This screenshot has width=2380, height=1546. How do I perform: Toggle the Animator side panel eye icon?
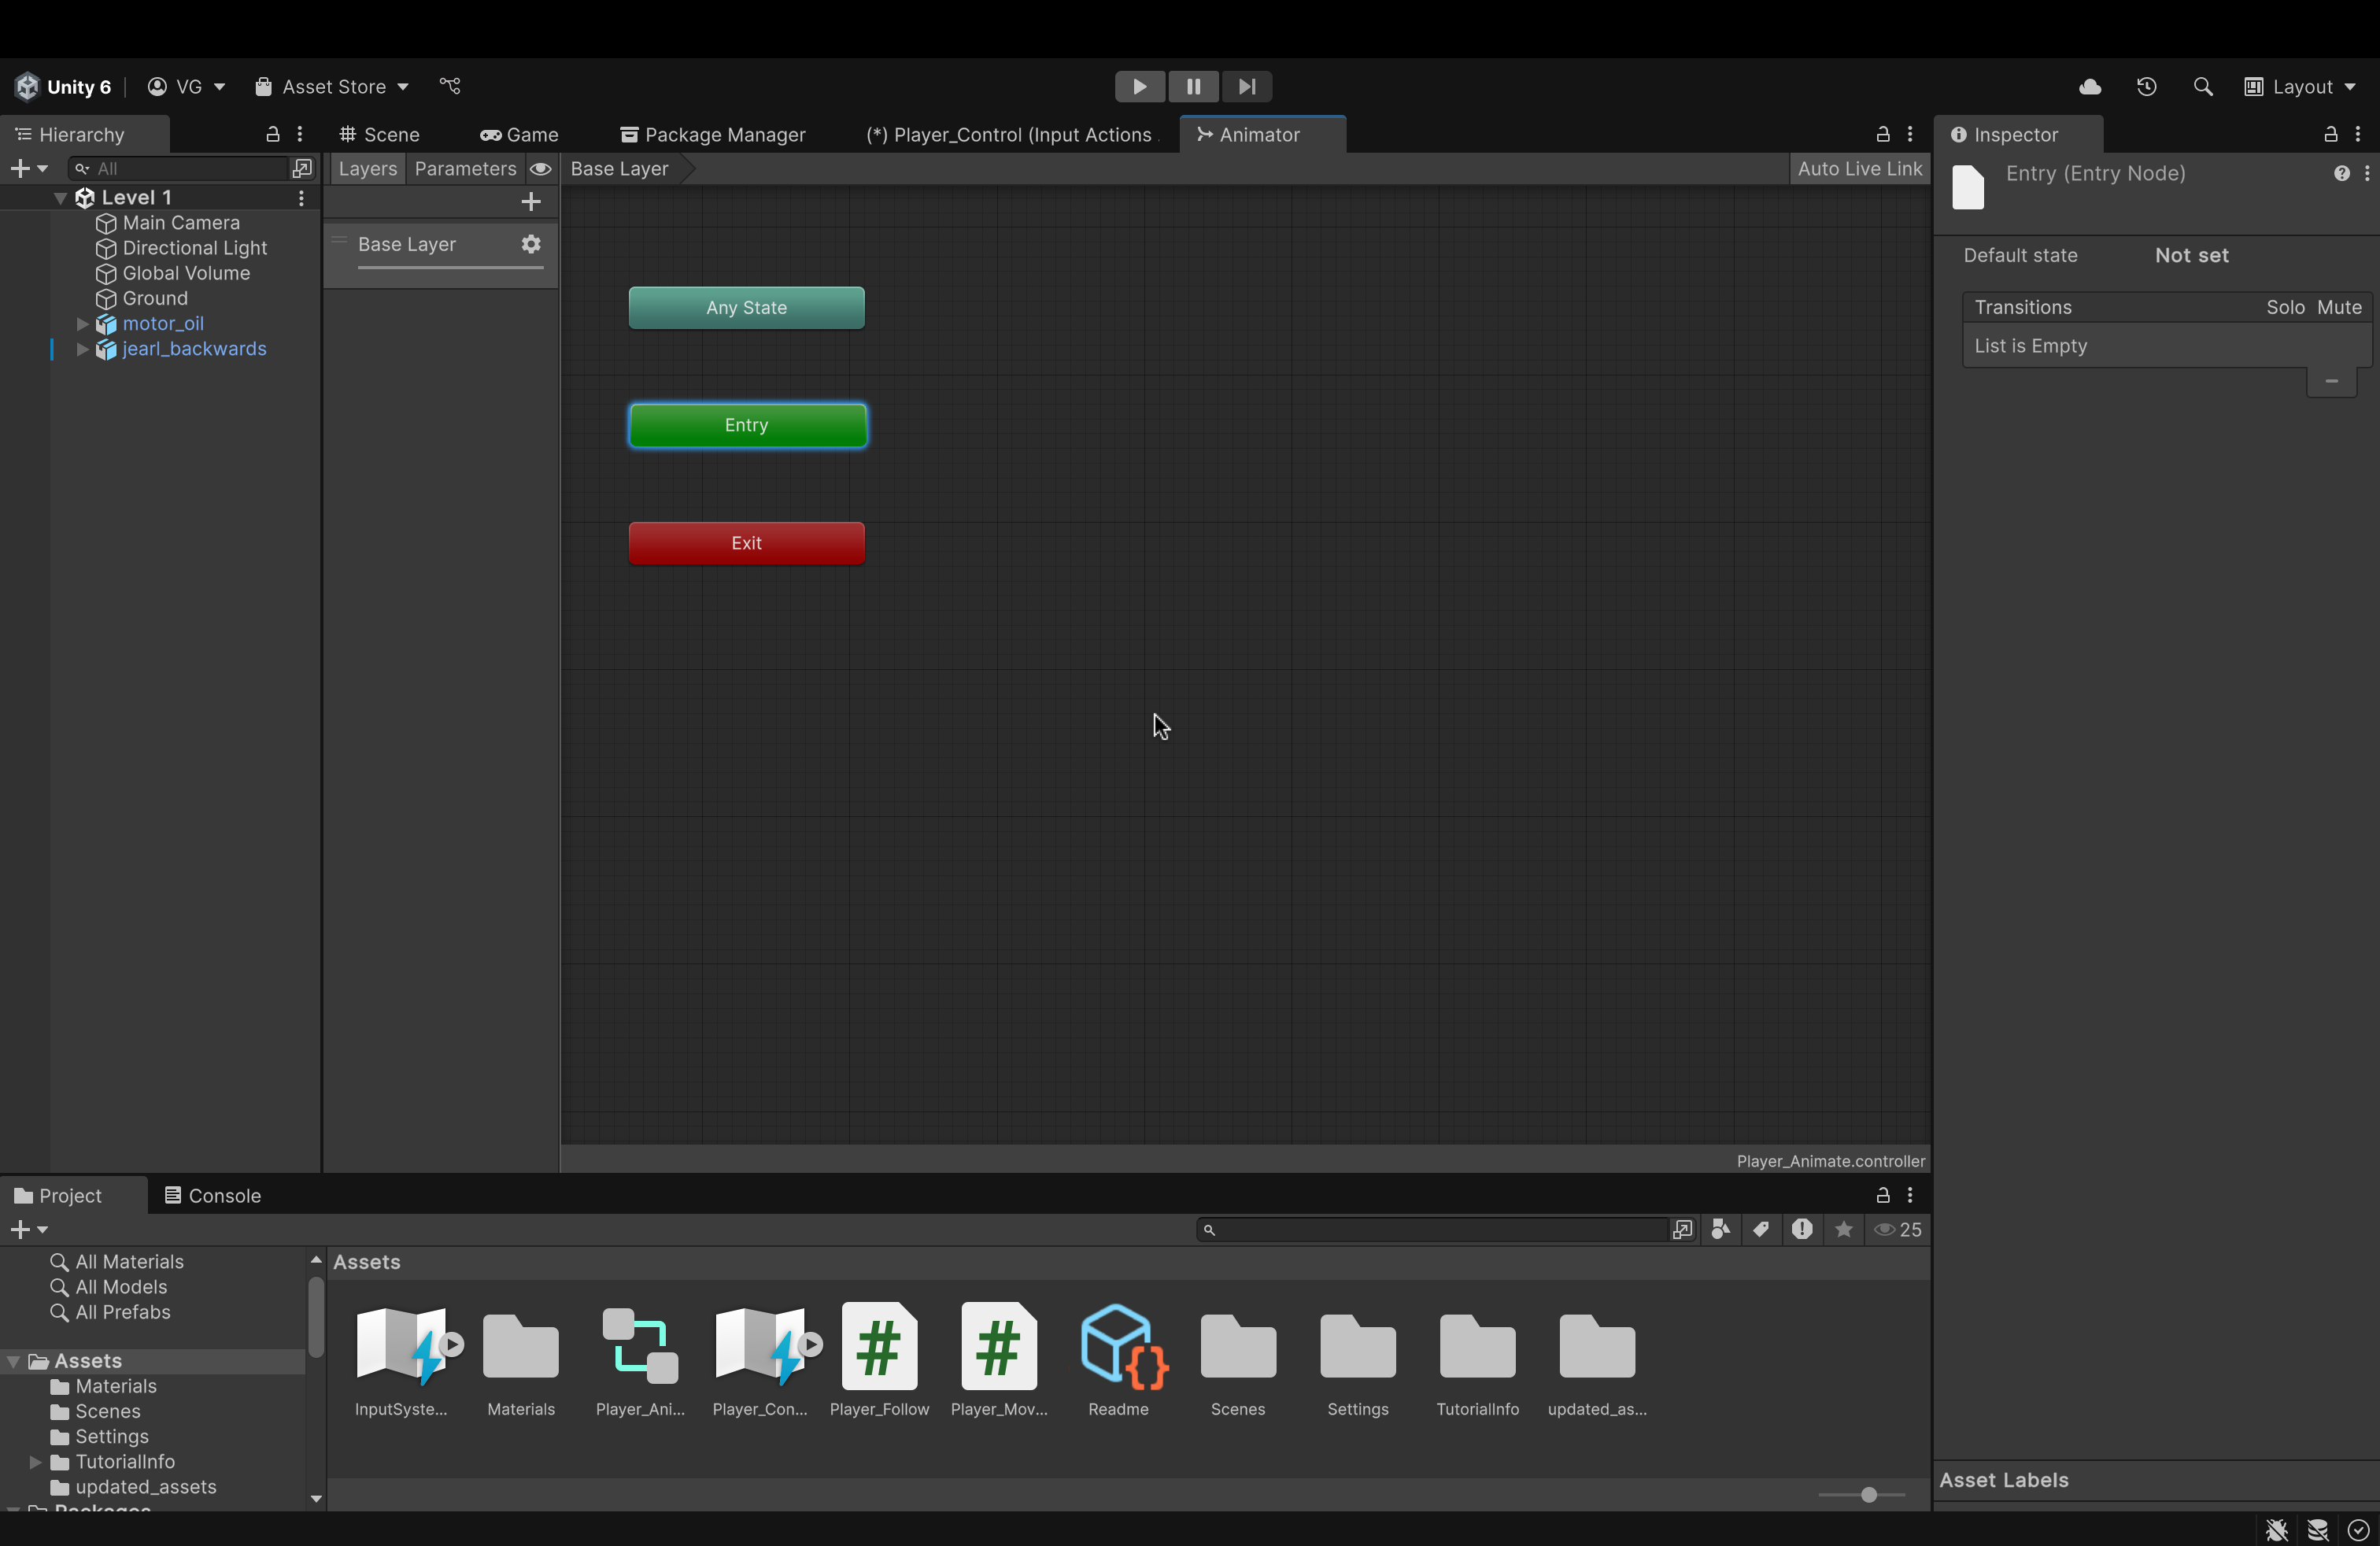[x=541, y=169]
